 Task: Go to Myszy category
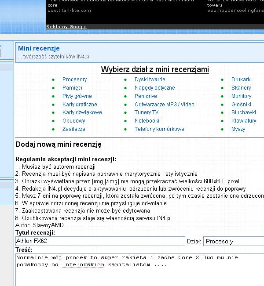[238, 129]
